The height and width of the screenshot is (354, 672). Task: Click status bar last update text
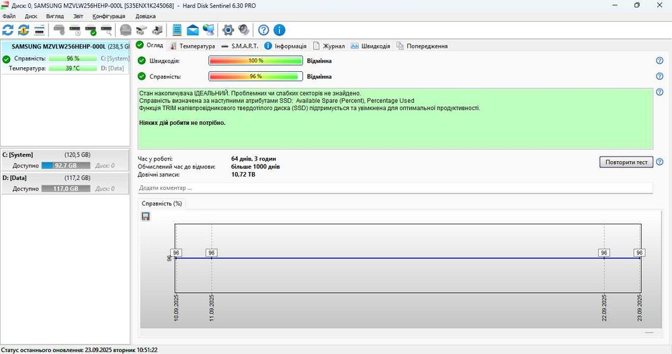click(x=79, y=350)
